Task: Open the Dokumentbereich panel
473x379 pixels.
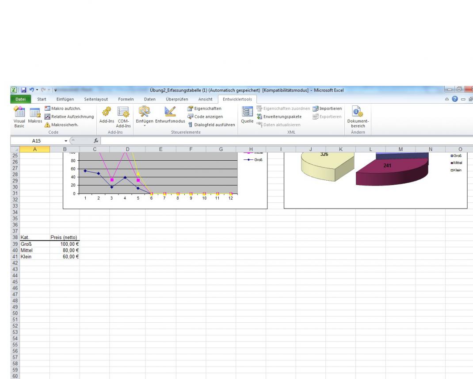Action: pos(358,116)
